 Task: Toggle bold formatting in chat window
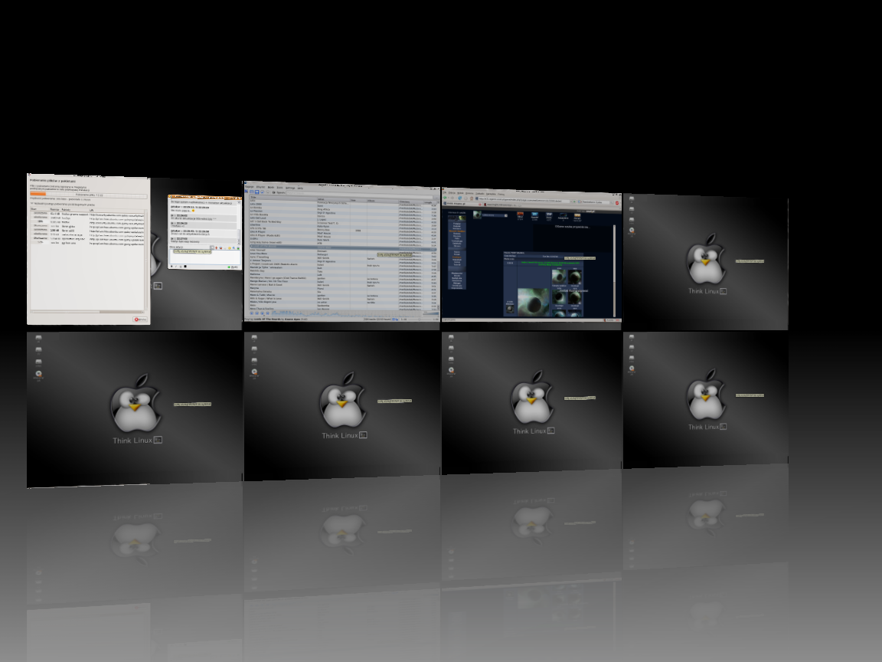pos(171,267)
